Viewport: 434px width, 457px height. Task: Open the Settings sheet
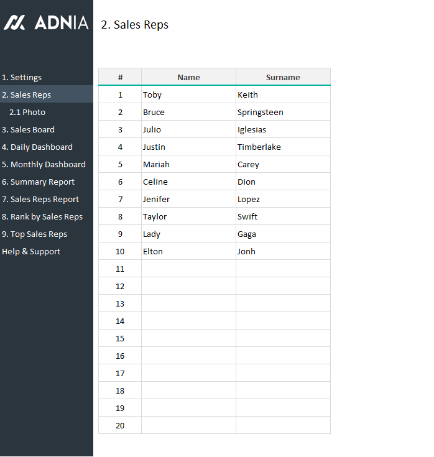click(x=22, y=78)
